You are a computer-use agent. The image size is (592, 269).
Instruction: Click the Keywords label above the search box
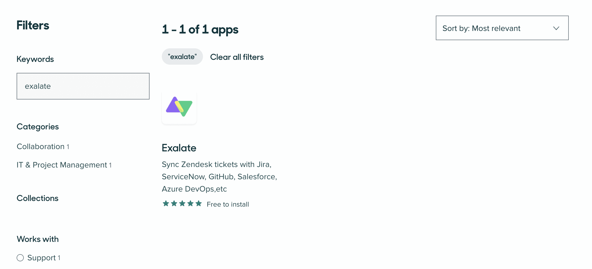click(35, 59)
